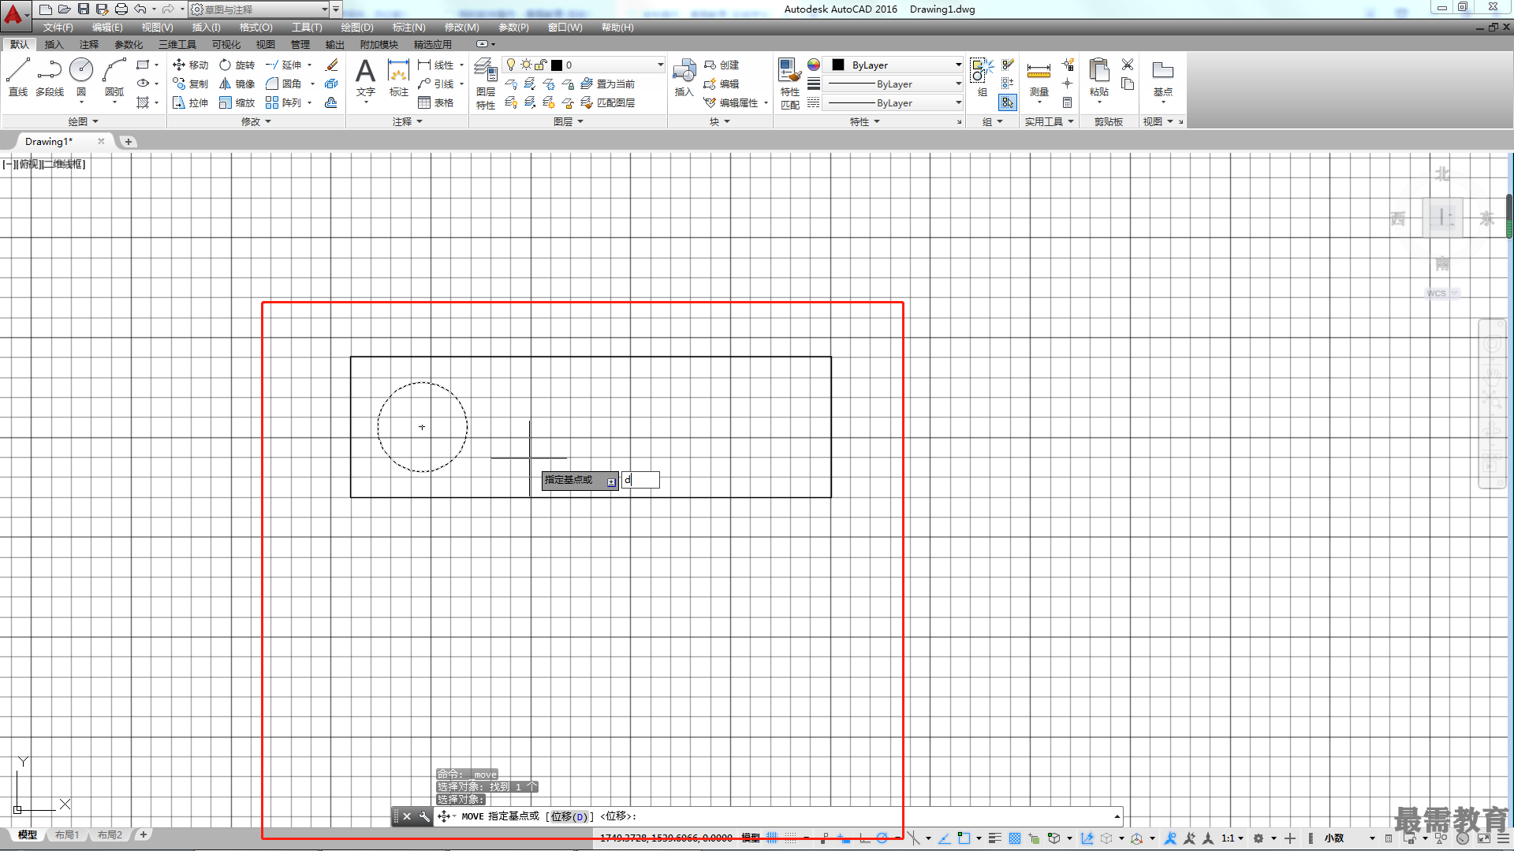Image resolution: width=1514 pixels, height=851 pixels.
Task: Open the 小数 units dropdown in status bar
Action: pyautogui.click(x=1349, y=838)
